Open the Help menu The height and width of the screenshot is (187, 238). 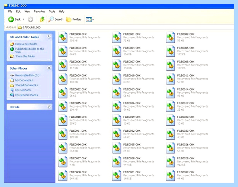[61, 11]
